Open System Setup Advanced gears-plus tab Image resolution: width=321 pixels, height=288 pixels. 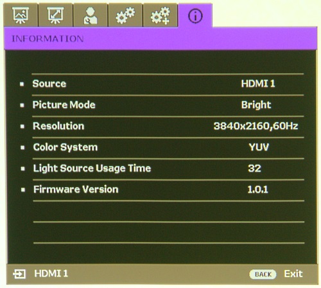point(160,15)
